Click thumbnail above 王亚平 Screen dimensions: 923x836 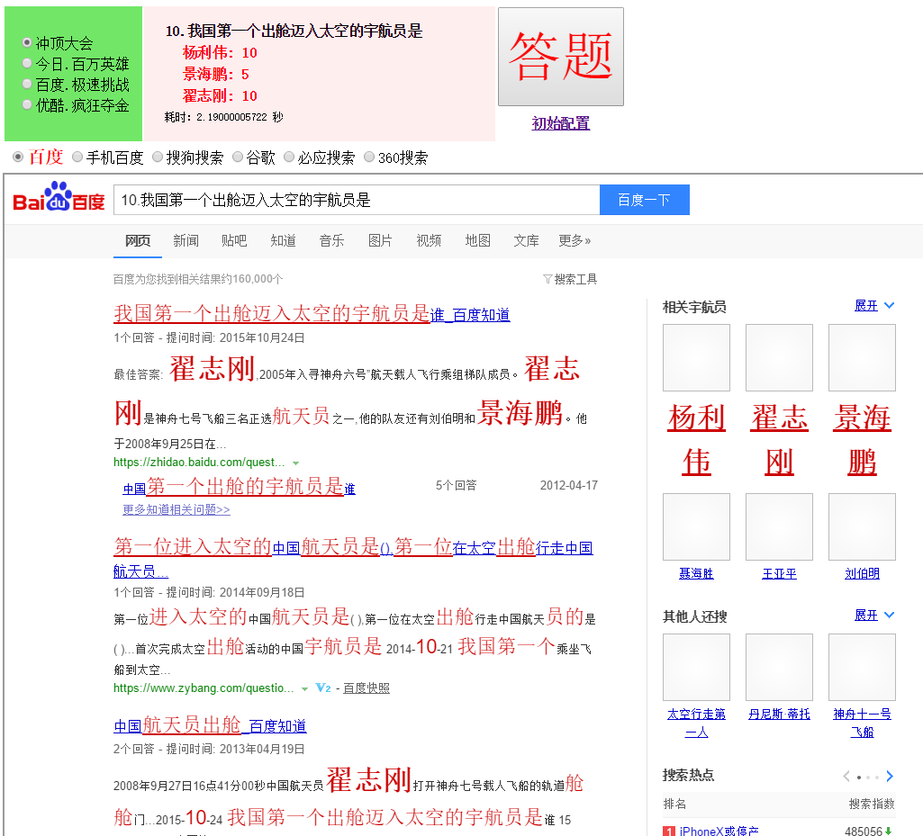coord(779,527)
